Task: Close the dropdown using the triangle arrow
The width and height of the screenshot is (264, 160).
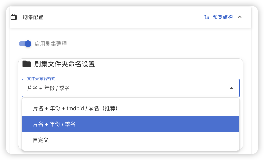Action: (232, 88)
